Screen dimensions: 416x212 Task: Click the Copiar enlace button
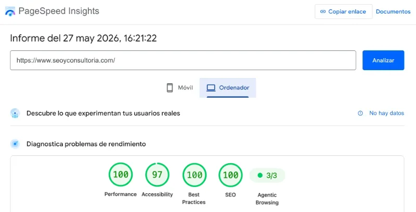pos(343,11)
